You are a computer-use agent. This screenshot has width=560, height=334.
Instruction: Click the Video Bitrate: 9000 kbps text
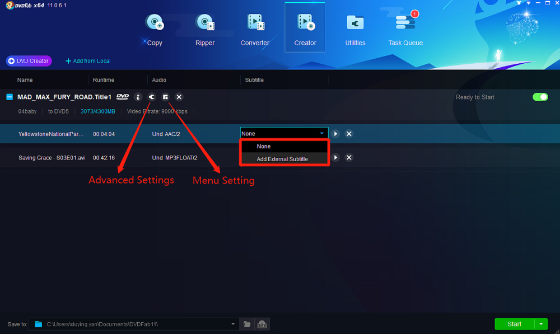click(157, 111)
